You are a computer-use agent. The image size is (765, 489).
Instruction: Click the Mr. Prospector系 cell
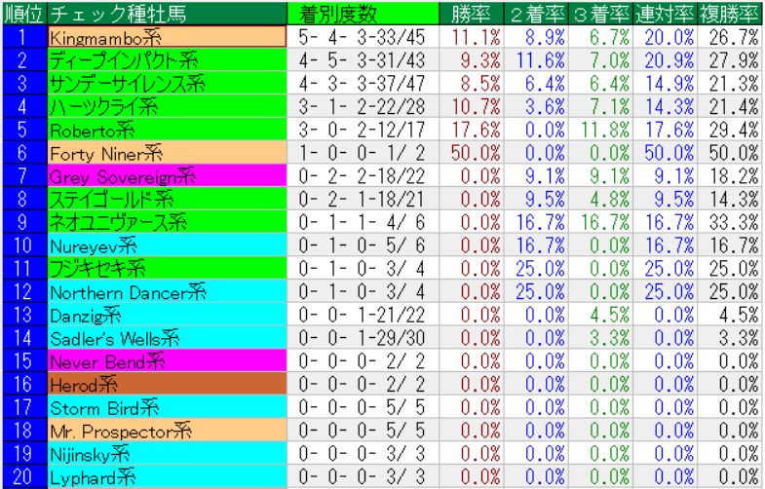coord(167,431)
